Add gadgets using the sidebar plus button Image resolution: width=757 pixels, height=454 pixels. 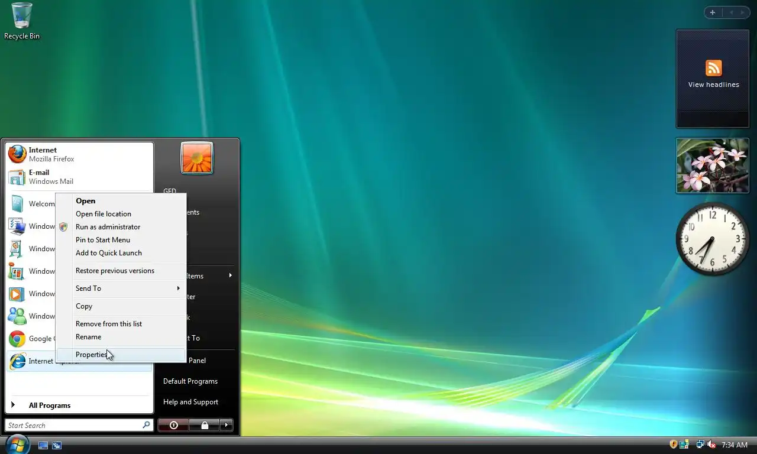[713, 12]
